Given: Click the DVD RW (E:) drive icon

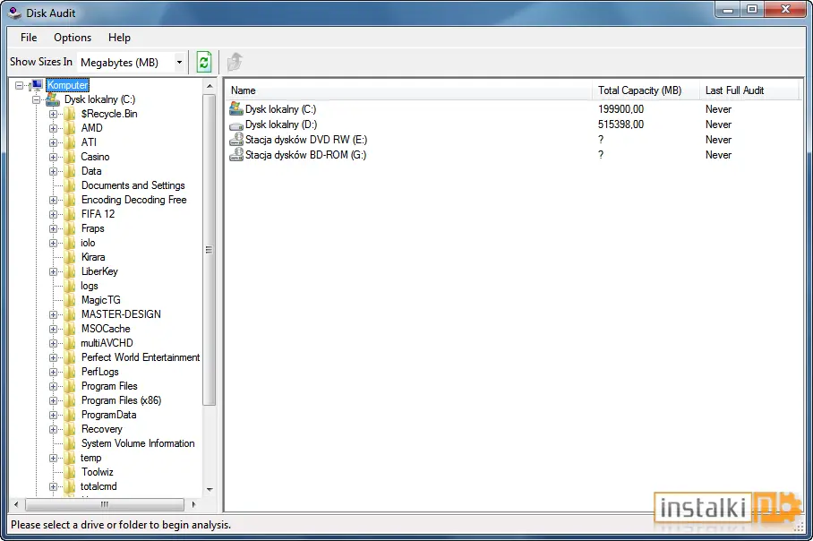Looking at the screenshot, I should [x=236, y=139].
